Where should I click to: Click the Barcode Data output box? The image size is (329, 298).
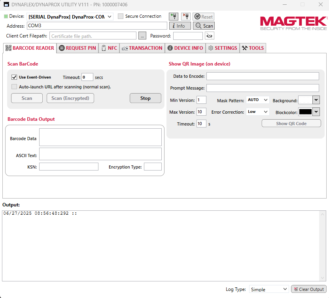pos(100,137)
